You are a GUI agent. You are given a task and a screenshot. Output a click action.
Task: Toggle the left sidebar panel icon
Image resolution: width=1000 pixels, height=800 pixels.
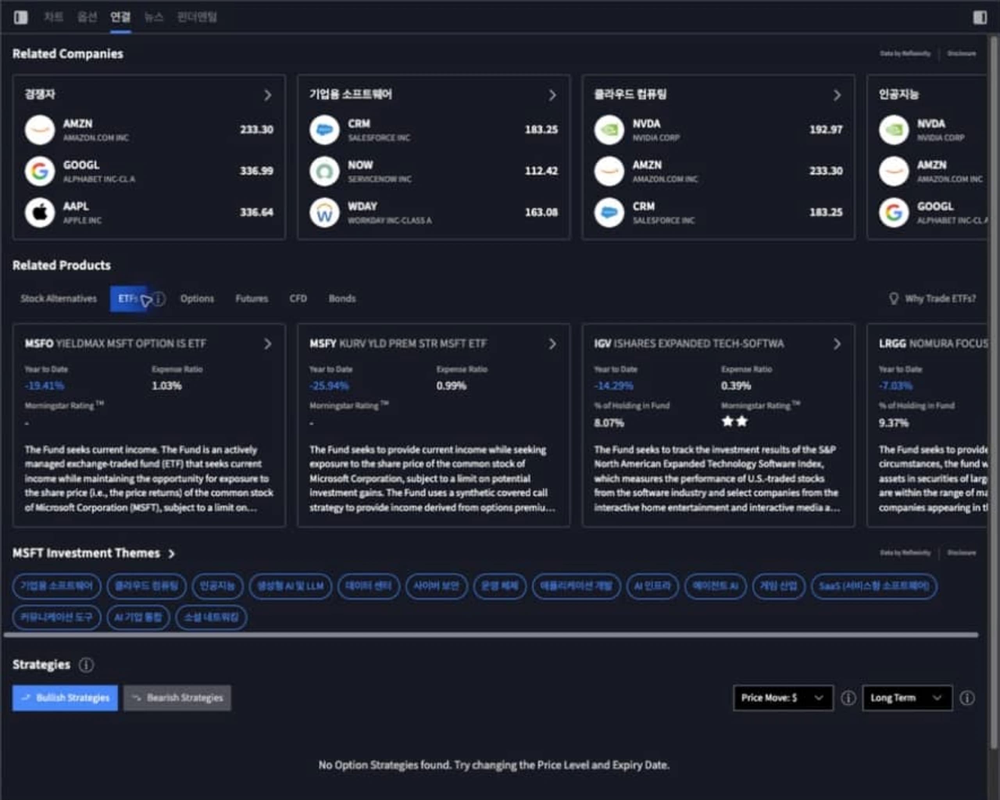click(x=21, y=18)
